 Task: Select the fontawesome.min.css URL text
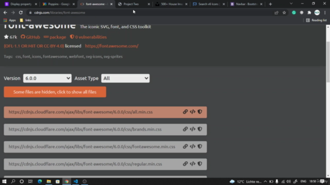[92, 146]
